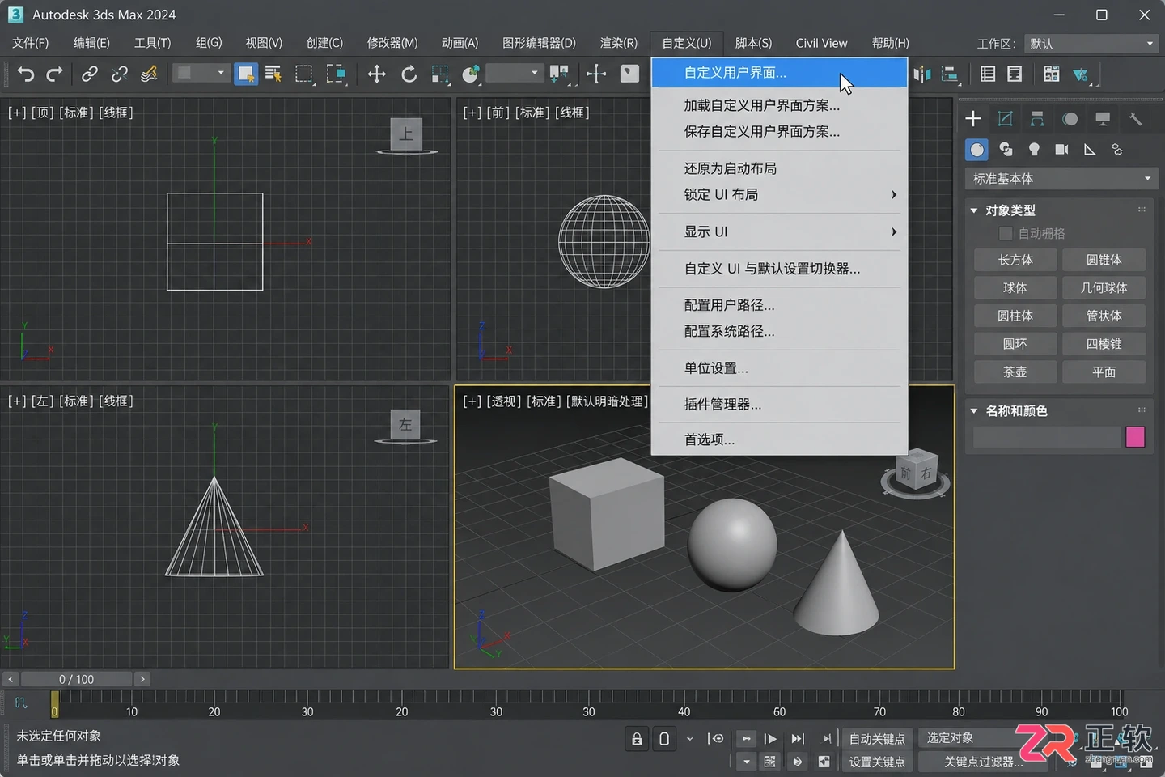Select the Select and Move tool
The width and height of the screenshot is (1165, 777).
(x=376, y=74)
